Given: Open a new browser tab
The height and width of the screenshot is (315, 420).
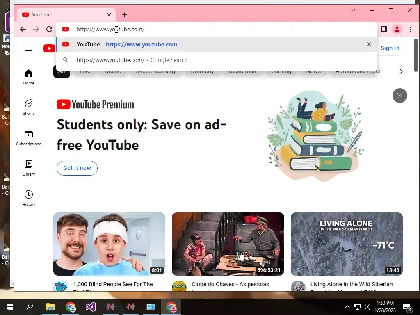Looking at the screenshot, I should coord(125,15).
